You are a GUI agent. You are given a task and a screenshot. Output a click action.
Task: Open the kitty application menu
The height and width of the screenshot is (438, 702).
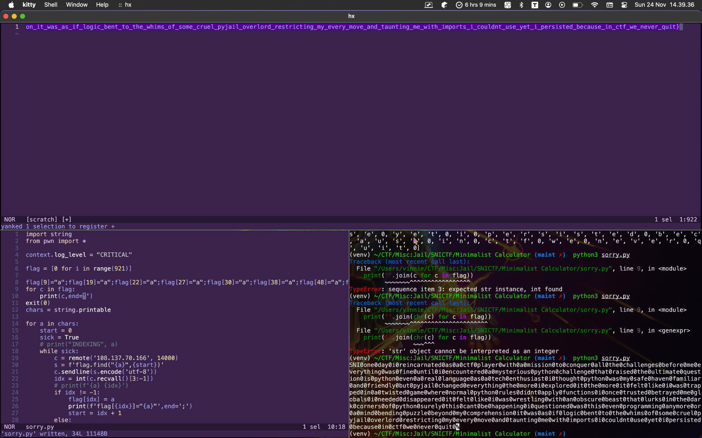pyautogui.click(x=29, y=5)
